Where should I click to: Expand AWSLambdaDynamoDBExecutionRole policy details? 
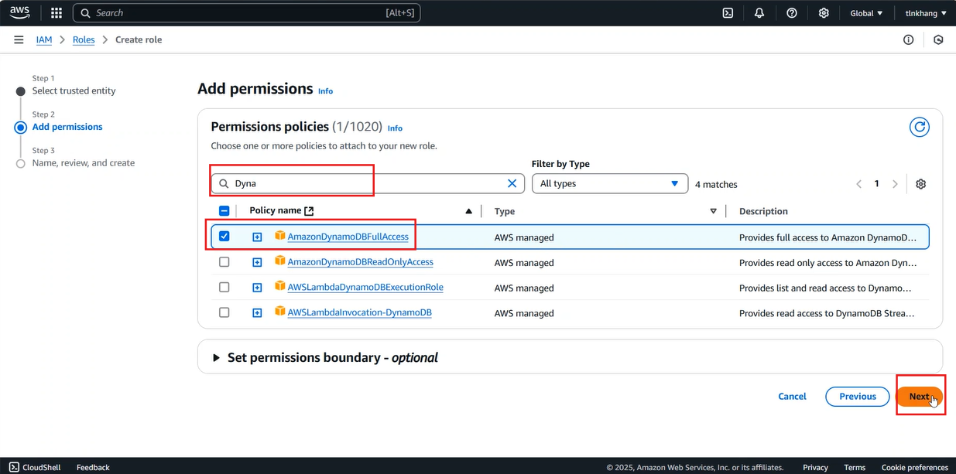click(257, 288)
